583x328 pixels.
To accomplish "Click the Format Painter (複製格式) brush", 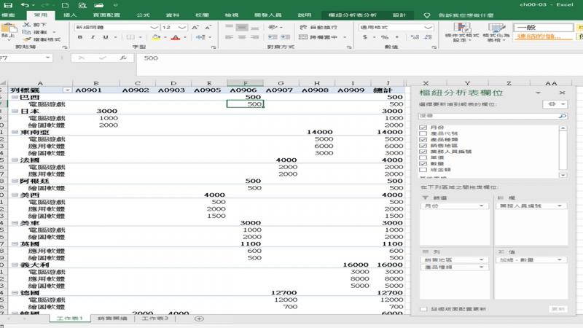I will click(x=26, y=39).
